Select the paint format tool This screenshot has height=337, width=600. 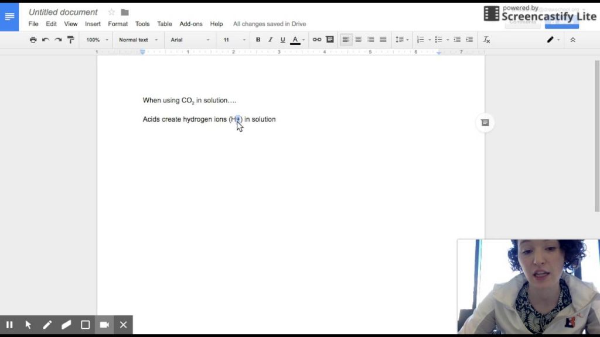(71, 39)
